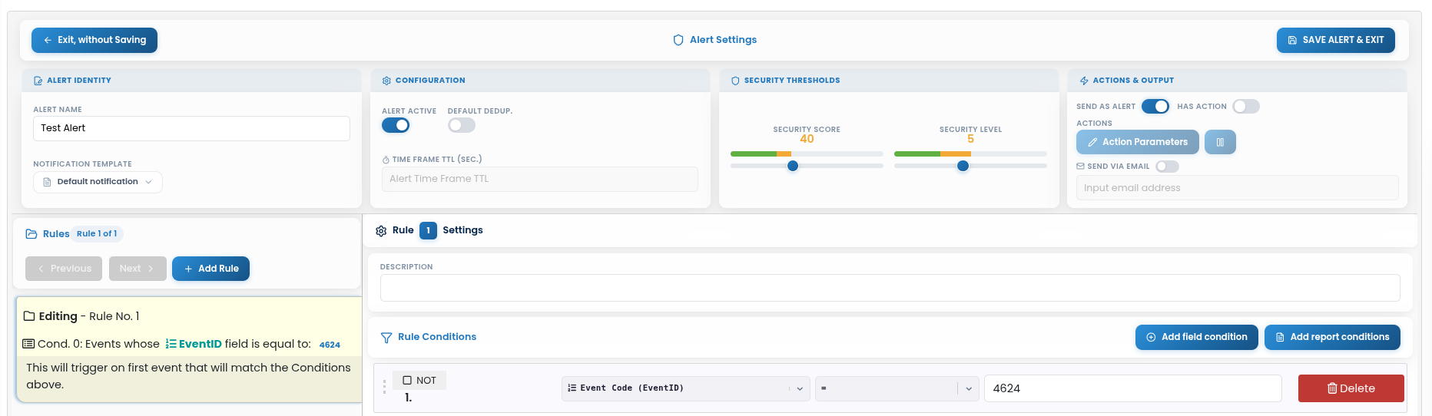
Task: Click the EventID field label in summary
Action: click(x=194, y=344)
